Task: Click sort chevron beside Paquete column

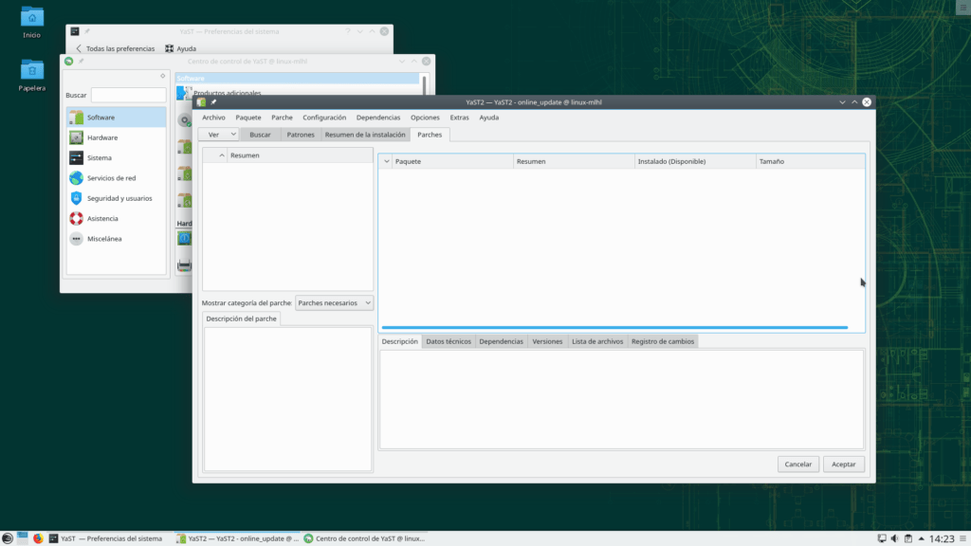Action: [x=386, y=162]
